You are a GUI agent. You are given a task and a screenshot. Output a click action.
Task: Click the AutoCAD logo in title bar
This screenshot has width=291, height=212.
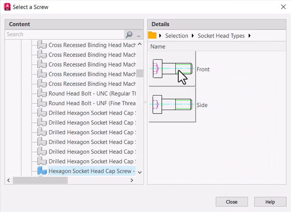tap(7, 7)
